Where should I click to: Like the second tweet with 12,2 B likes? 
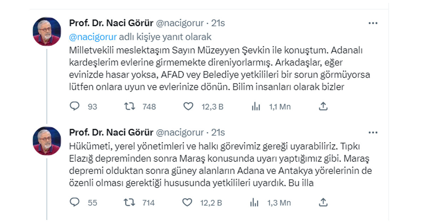coord(188,202)
